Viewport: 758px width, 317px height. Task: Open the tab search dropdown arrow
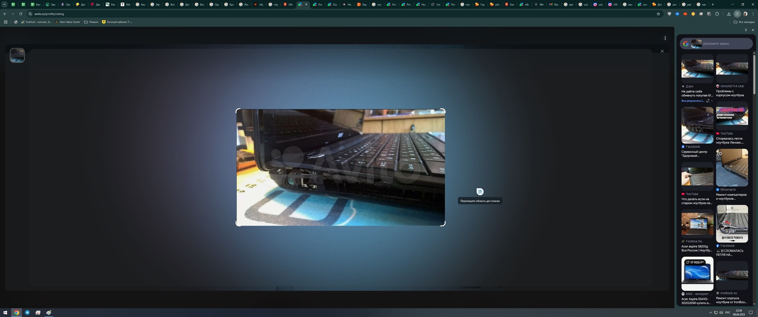(4, 4)
